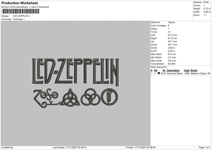Image resolution: width=212 pixels, height=150 pixels.
Task: Click the 'Diamond Black' description cell
Action: click(175, 73)
